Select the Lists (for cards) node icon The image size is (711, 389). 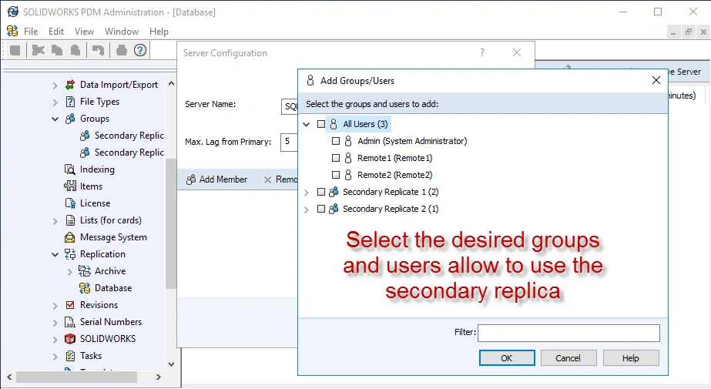point(70,220)
